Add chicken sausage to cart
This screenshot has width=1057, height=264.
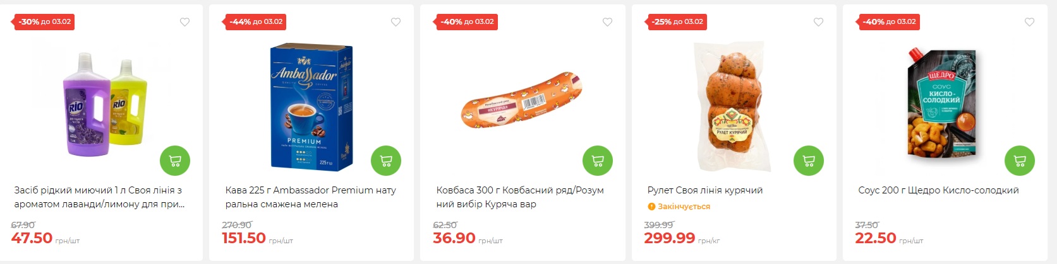597,161
